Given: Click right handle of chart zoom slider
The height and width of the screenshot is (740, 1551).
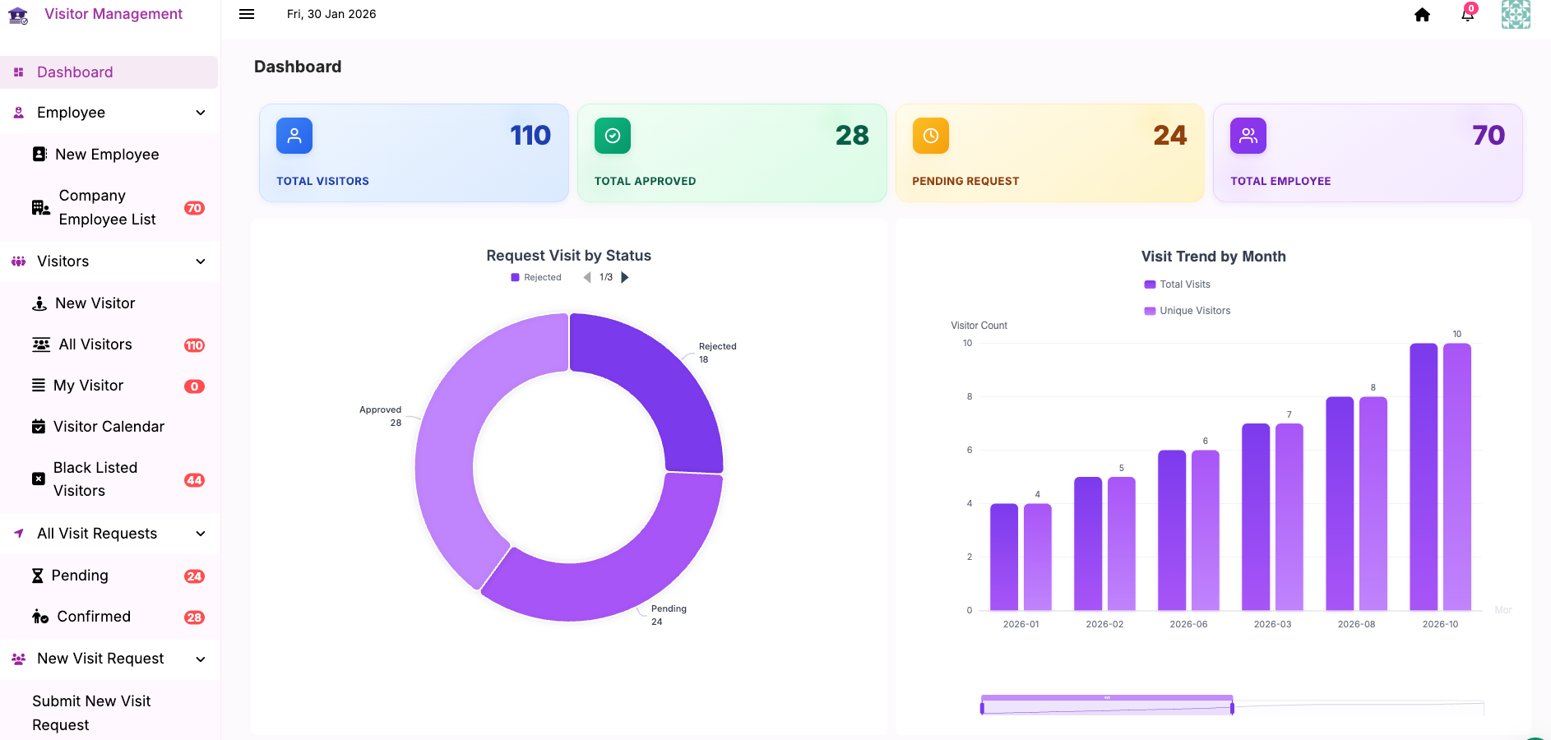Looking at the screenshot, I should 1232,708.
